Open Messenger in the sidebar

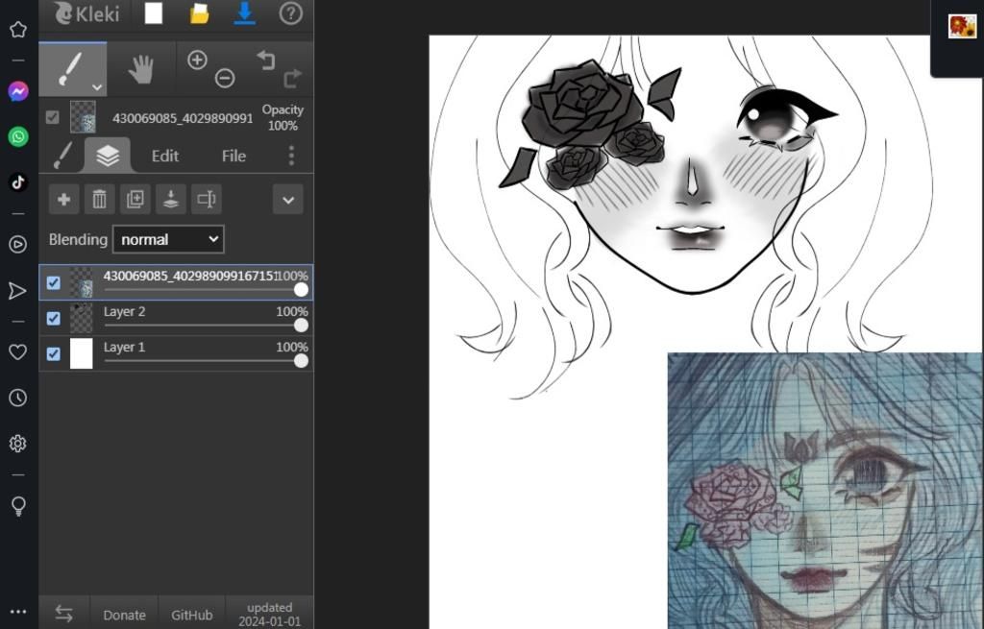point(18,91)
